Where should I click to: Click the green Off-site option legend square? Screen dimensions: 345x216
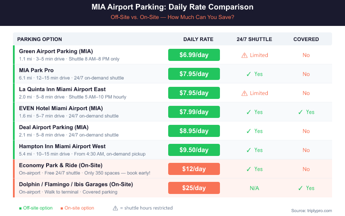pos(20,208)
